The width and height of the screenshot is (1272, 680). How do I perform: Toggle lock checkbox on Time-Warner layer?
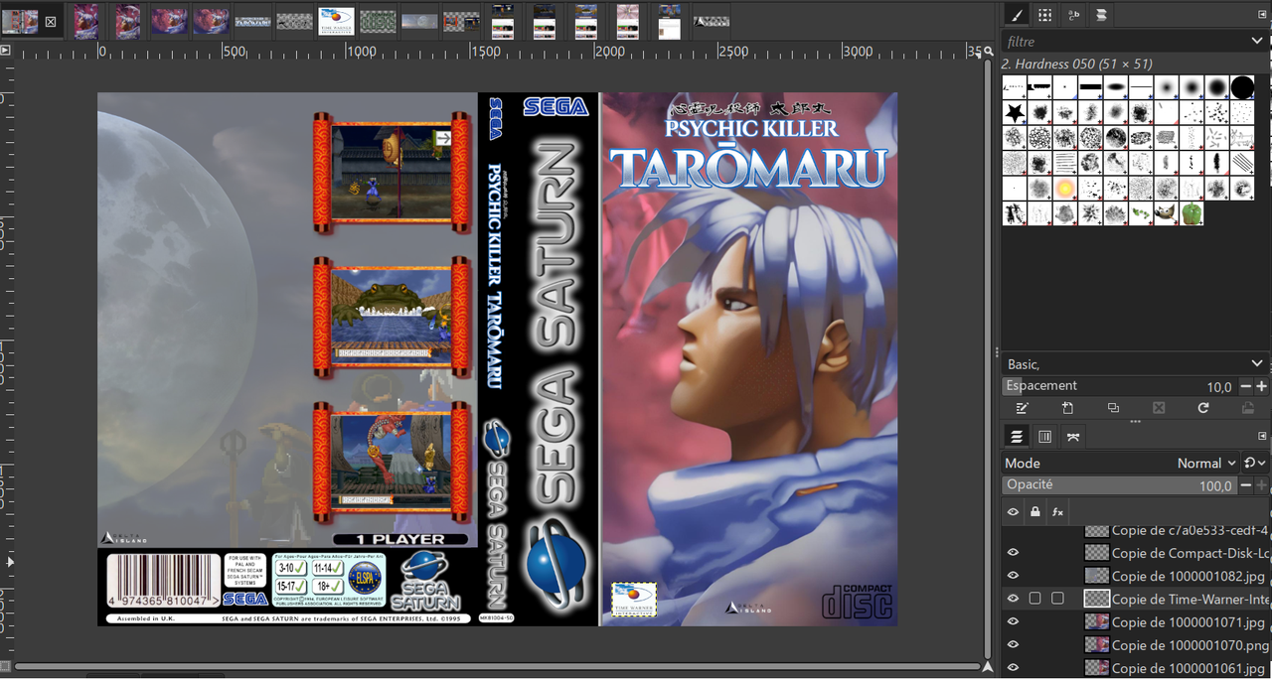point(1035,599)
